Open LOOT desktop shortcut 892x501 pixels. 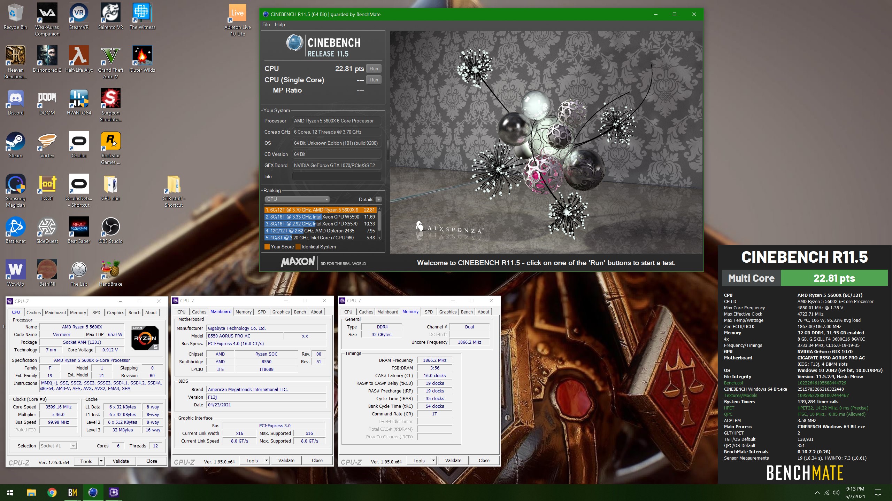tap(47, 188)
